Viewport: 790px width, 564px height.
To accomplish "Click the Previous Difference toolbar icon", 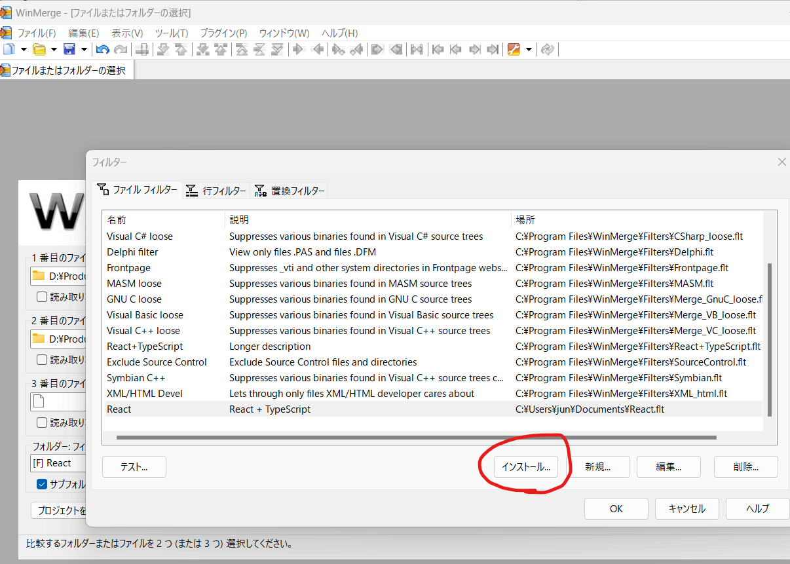I will pyautogui.click(x=181, y=49).
